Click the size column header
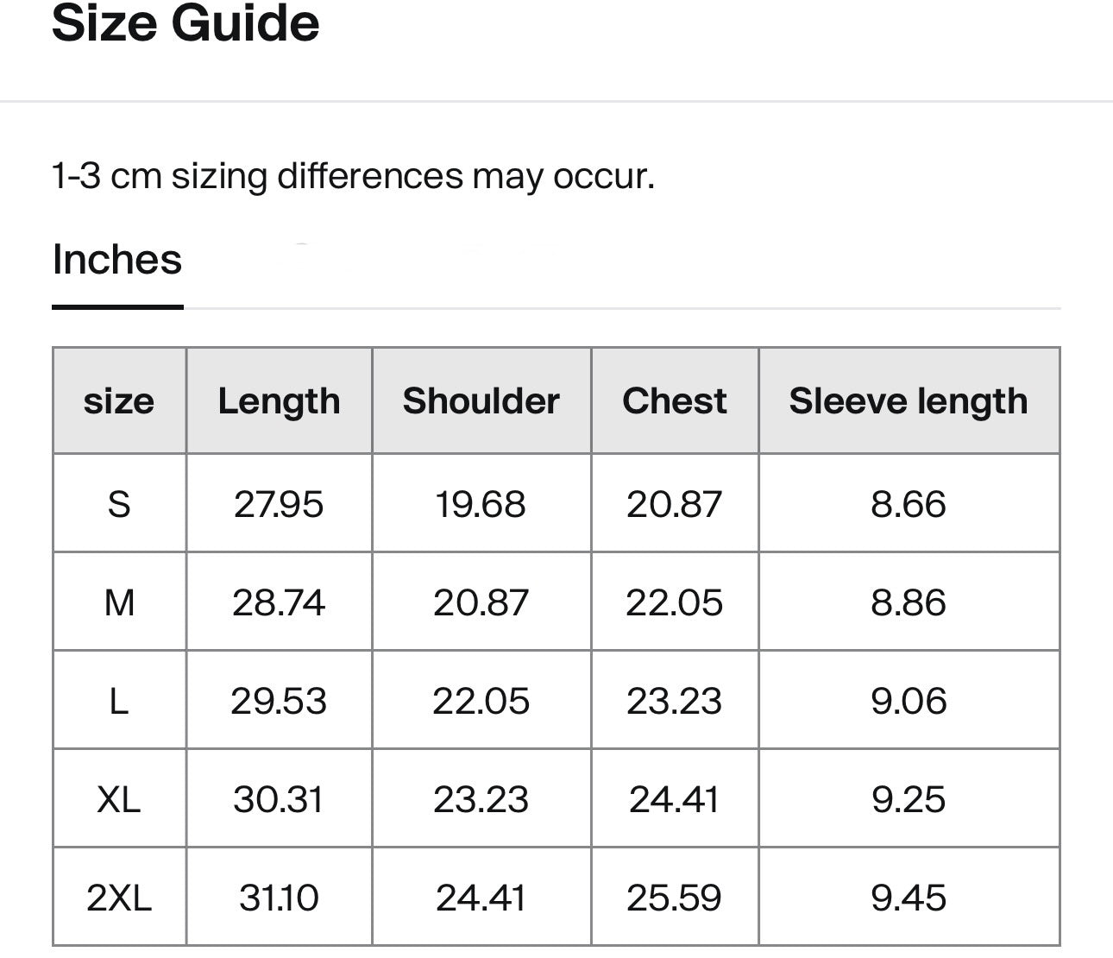The image size is (1113, 958). [x=119, y=401]
